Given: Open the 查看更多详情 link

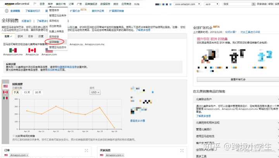Looking at the screenshot, I should click(138, 121).
